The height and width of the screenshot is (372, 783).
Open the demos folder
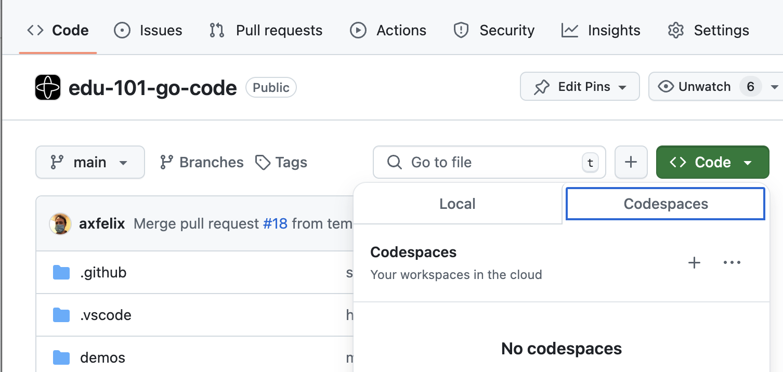(x=102, y=357)
